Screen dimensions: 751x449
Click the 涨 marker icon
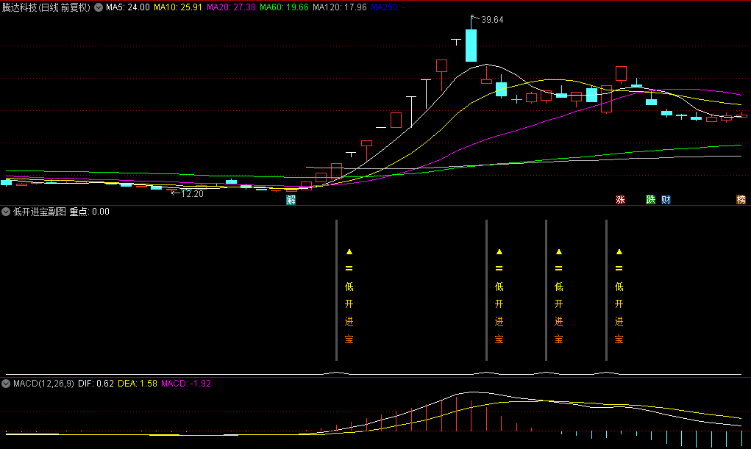point(620,200)
